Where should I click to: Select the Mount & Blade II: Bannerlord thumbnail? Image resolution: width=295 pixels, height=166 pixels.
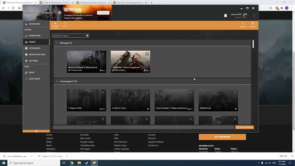tap(86, 61)
